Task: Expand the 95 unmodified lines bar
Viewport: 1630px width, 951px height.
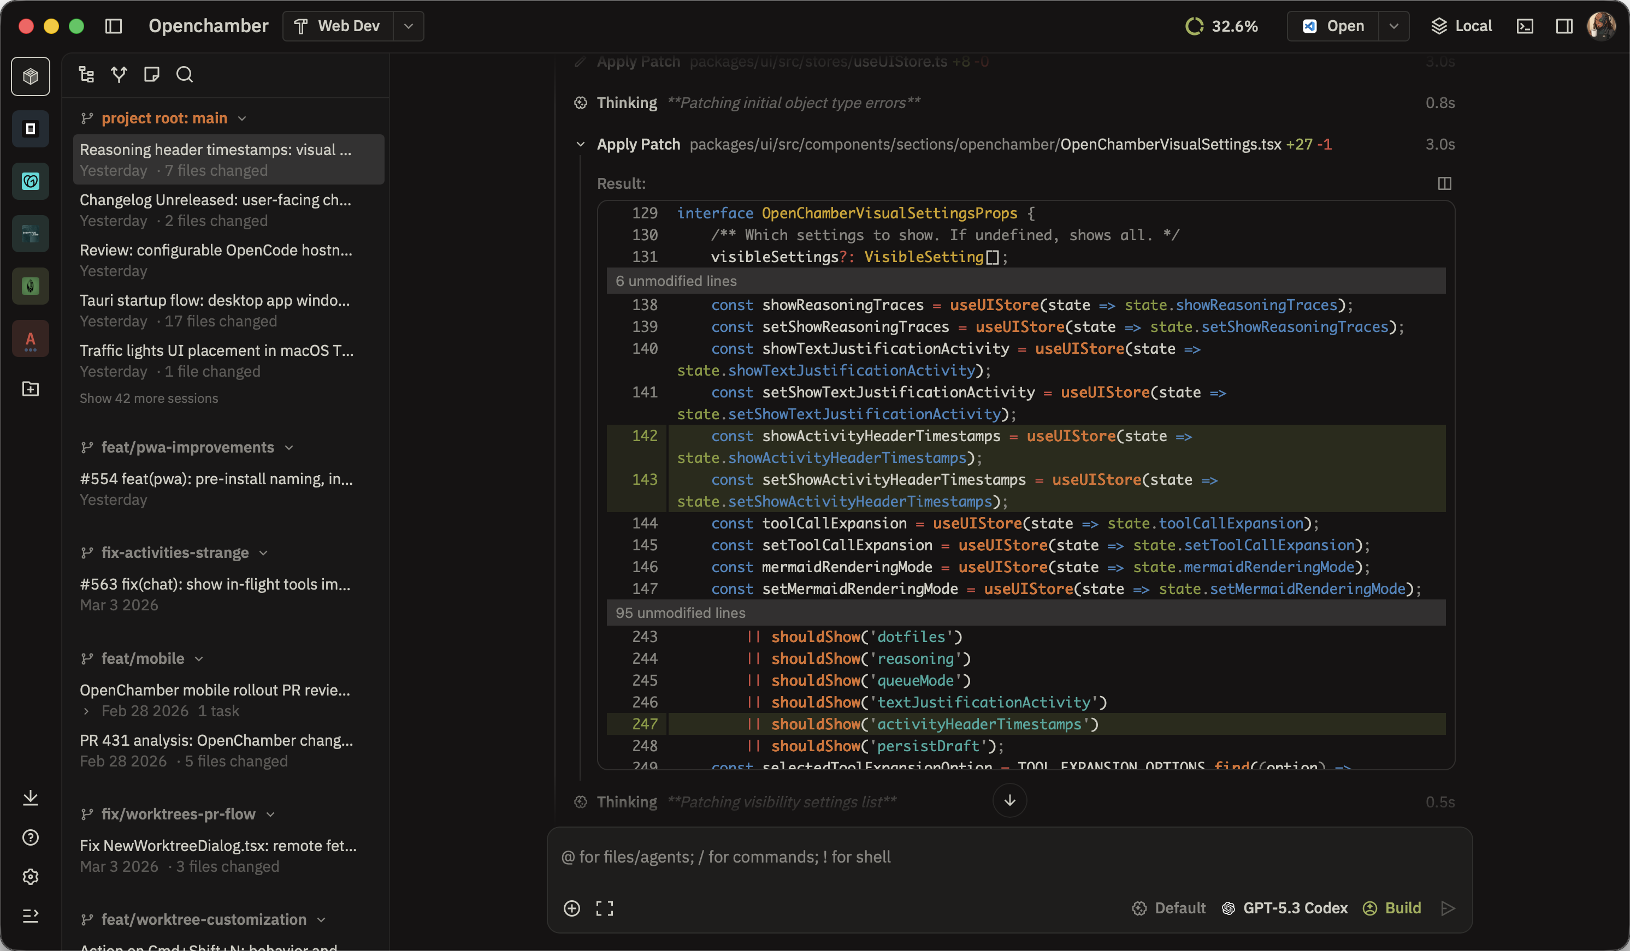Action: click(x=1026, y=613)
